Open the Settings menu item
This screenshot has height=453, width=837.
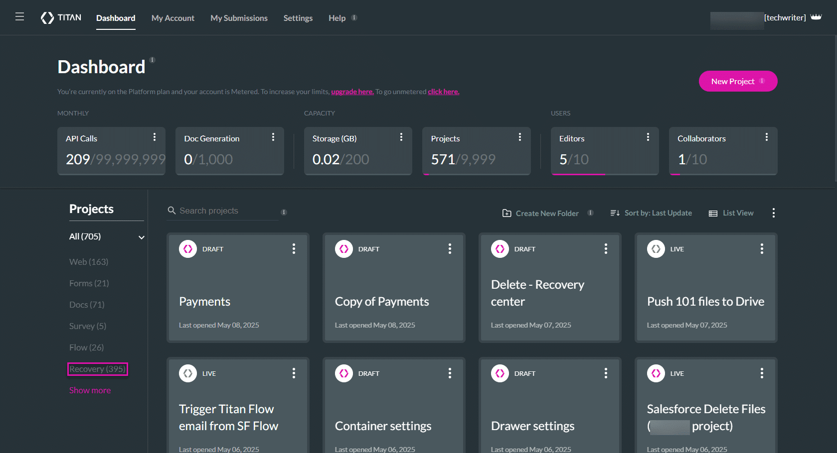(298, 18)
